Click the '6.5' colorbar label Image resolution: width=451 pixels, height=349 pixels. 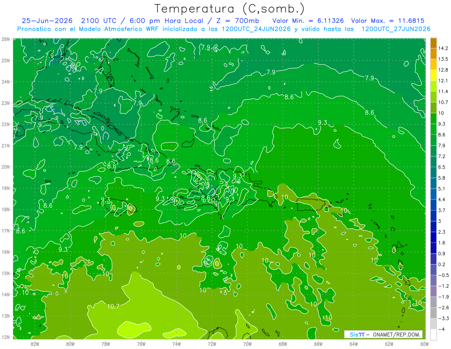(x=442, y=167)
